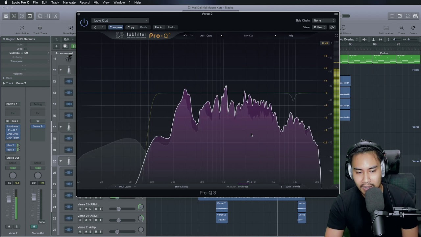The height and width of the screenshot is (237, 421).
Task: Solo the Verse 2 channel strip
Action: 17,227
